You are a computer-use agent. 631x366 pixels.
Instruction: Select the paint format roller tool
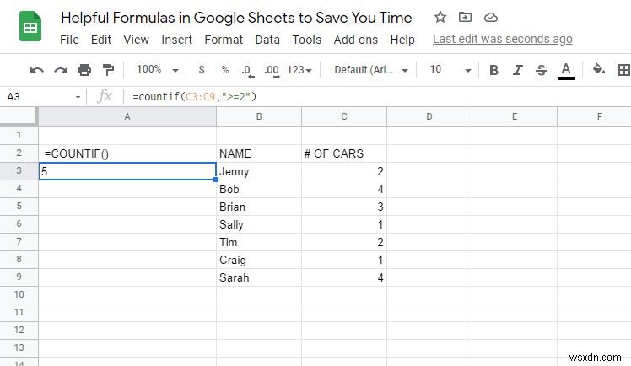(107, 70)
